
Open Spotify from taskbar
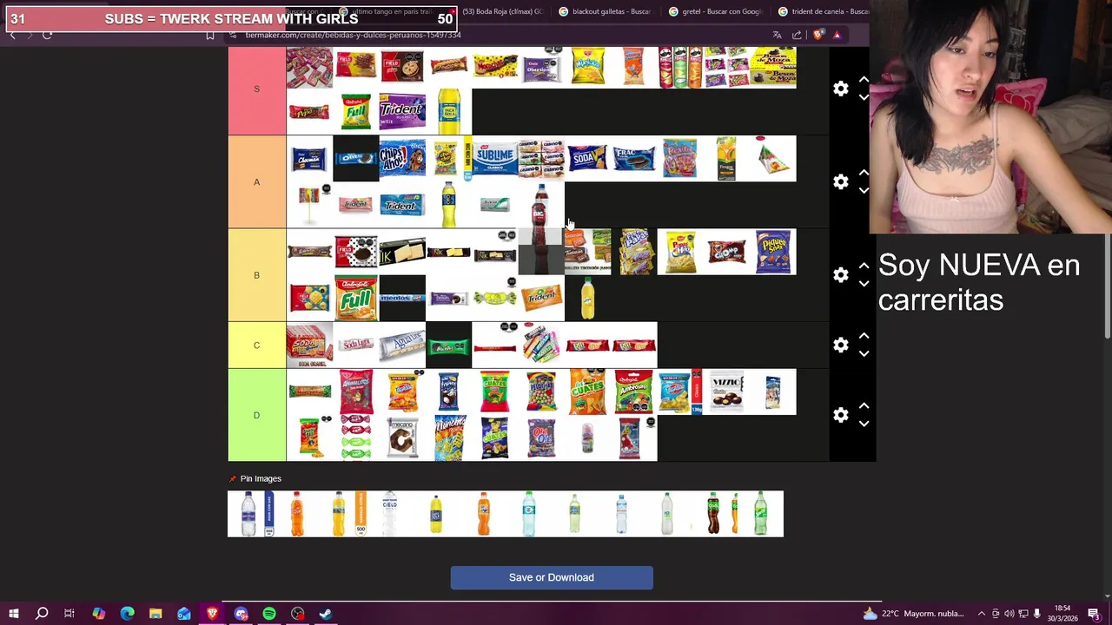[x=269, y=614]
